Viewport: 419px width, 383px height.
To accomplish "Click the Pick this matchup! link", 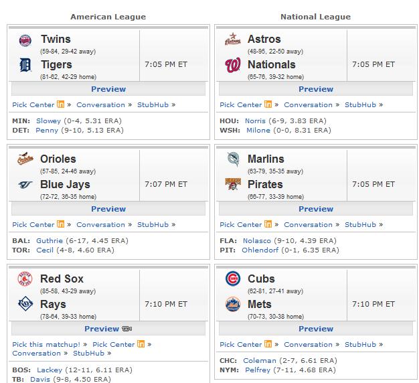I will (x=46, y=345).
